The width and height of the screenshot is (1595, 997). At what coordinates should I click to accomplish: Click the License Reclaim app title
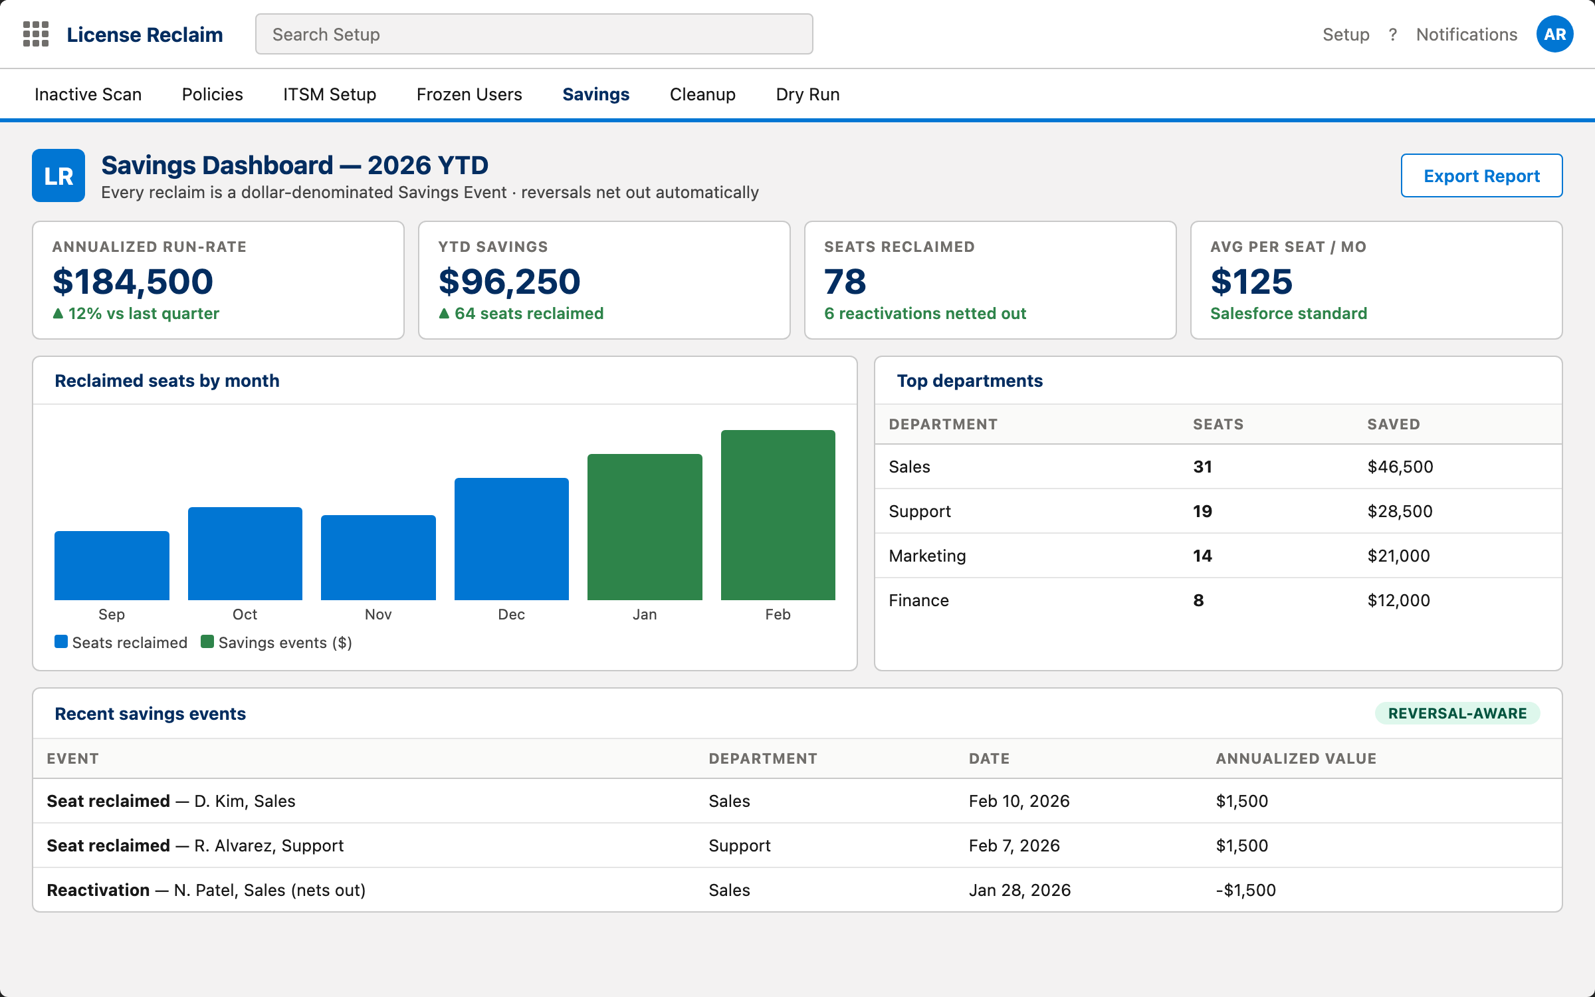(145, 35)
